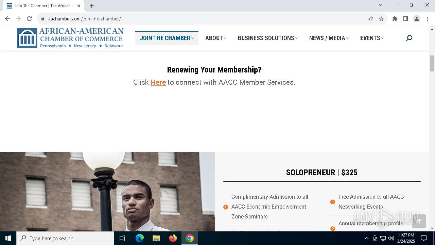Click the browser back arrow
Screen dimensions: 435x245
point(7,19)
